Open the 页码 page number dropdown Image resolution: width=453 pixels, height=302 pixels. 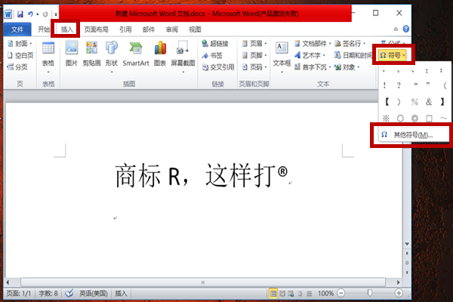[x=254, y=67]
